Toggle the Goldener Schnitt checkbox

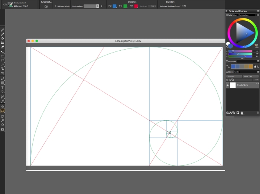[56, 6]
